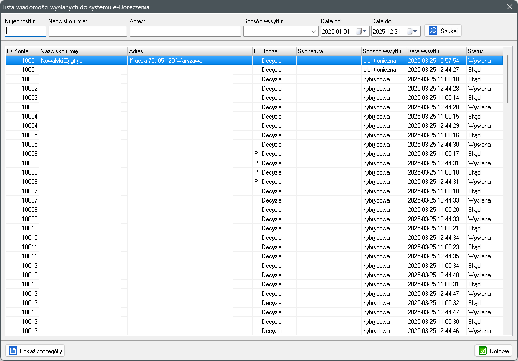
Task: Click the Data od date field
Action: coord(337,32)
